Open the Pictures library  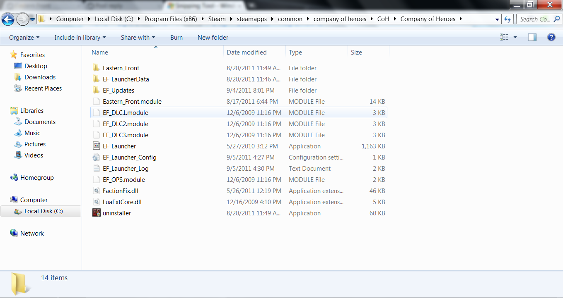[x=35, y=144]
